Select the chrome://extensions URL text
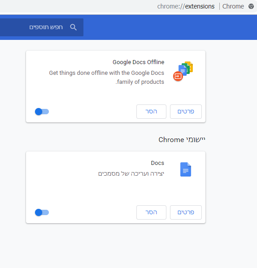This screenshot has height=268, width=257. (x=186, y=6)
